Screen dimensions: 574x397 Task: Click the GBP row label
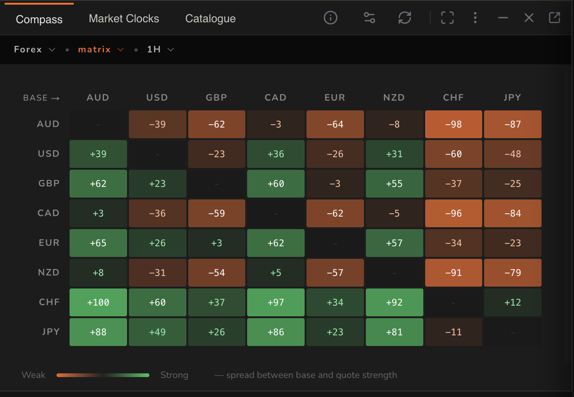pos(48,184)
